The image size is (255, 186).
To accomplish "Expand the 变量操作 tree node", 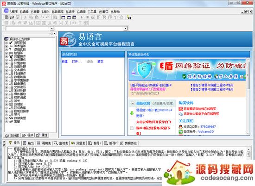I will (x=6, y=56).
